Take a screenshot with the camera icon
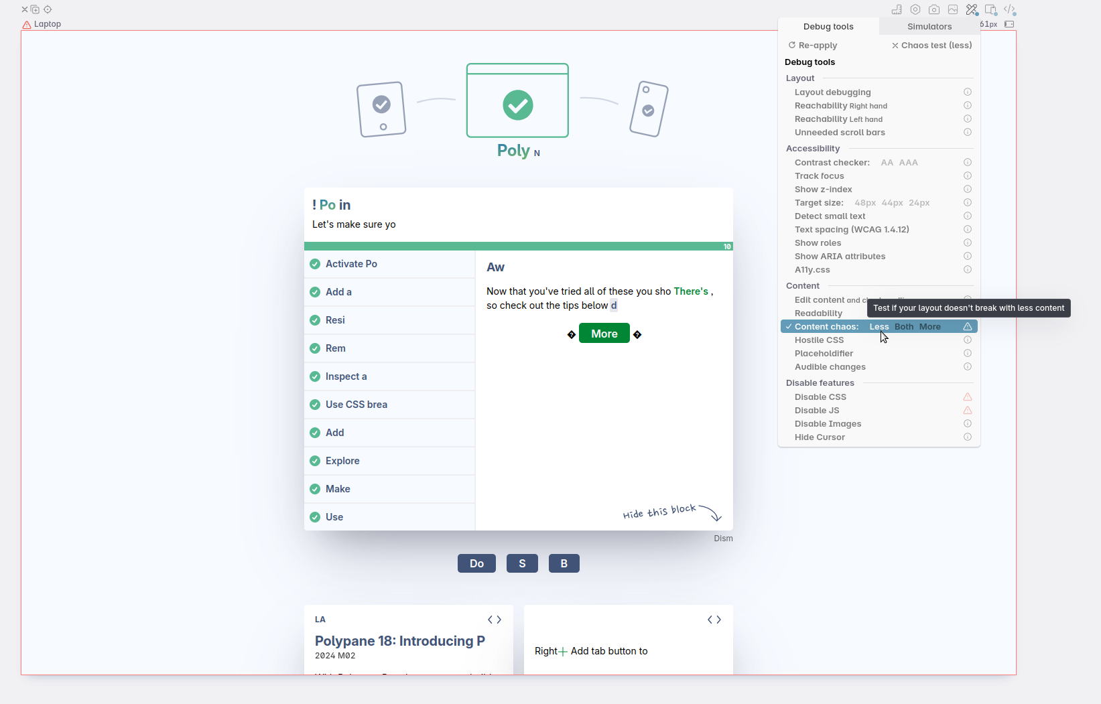 tap(934, 9)
